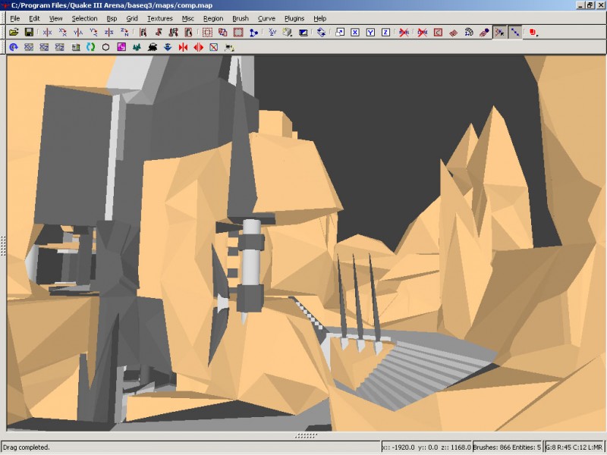Open the Plugins menu
607x455 pixels.
coord(294,18)
